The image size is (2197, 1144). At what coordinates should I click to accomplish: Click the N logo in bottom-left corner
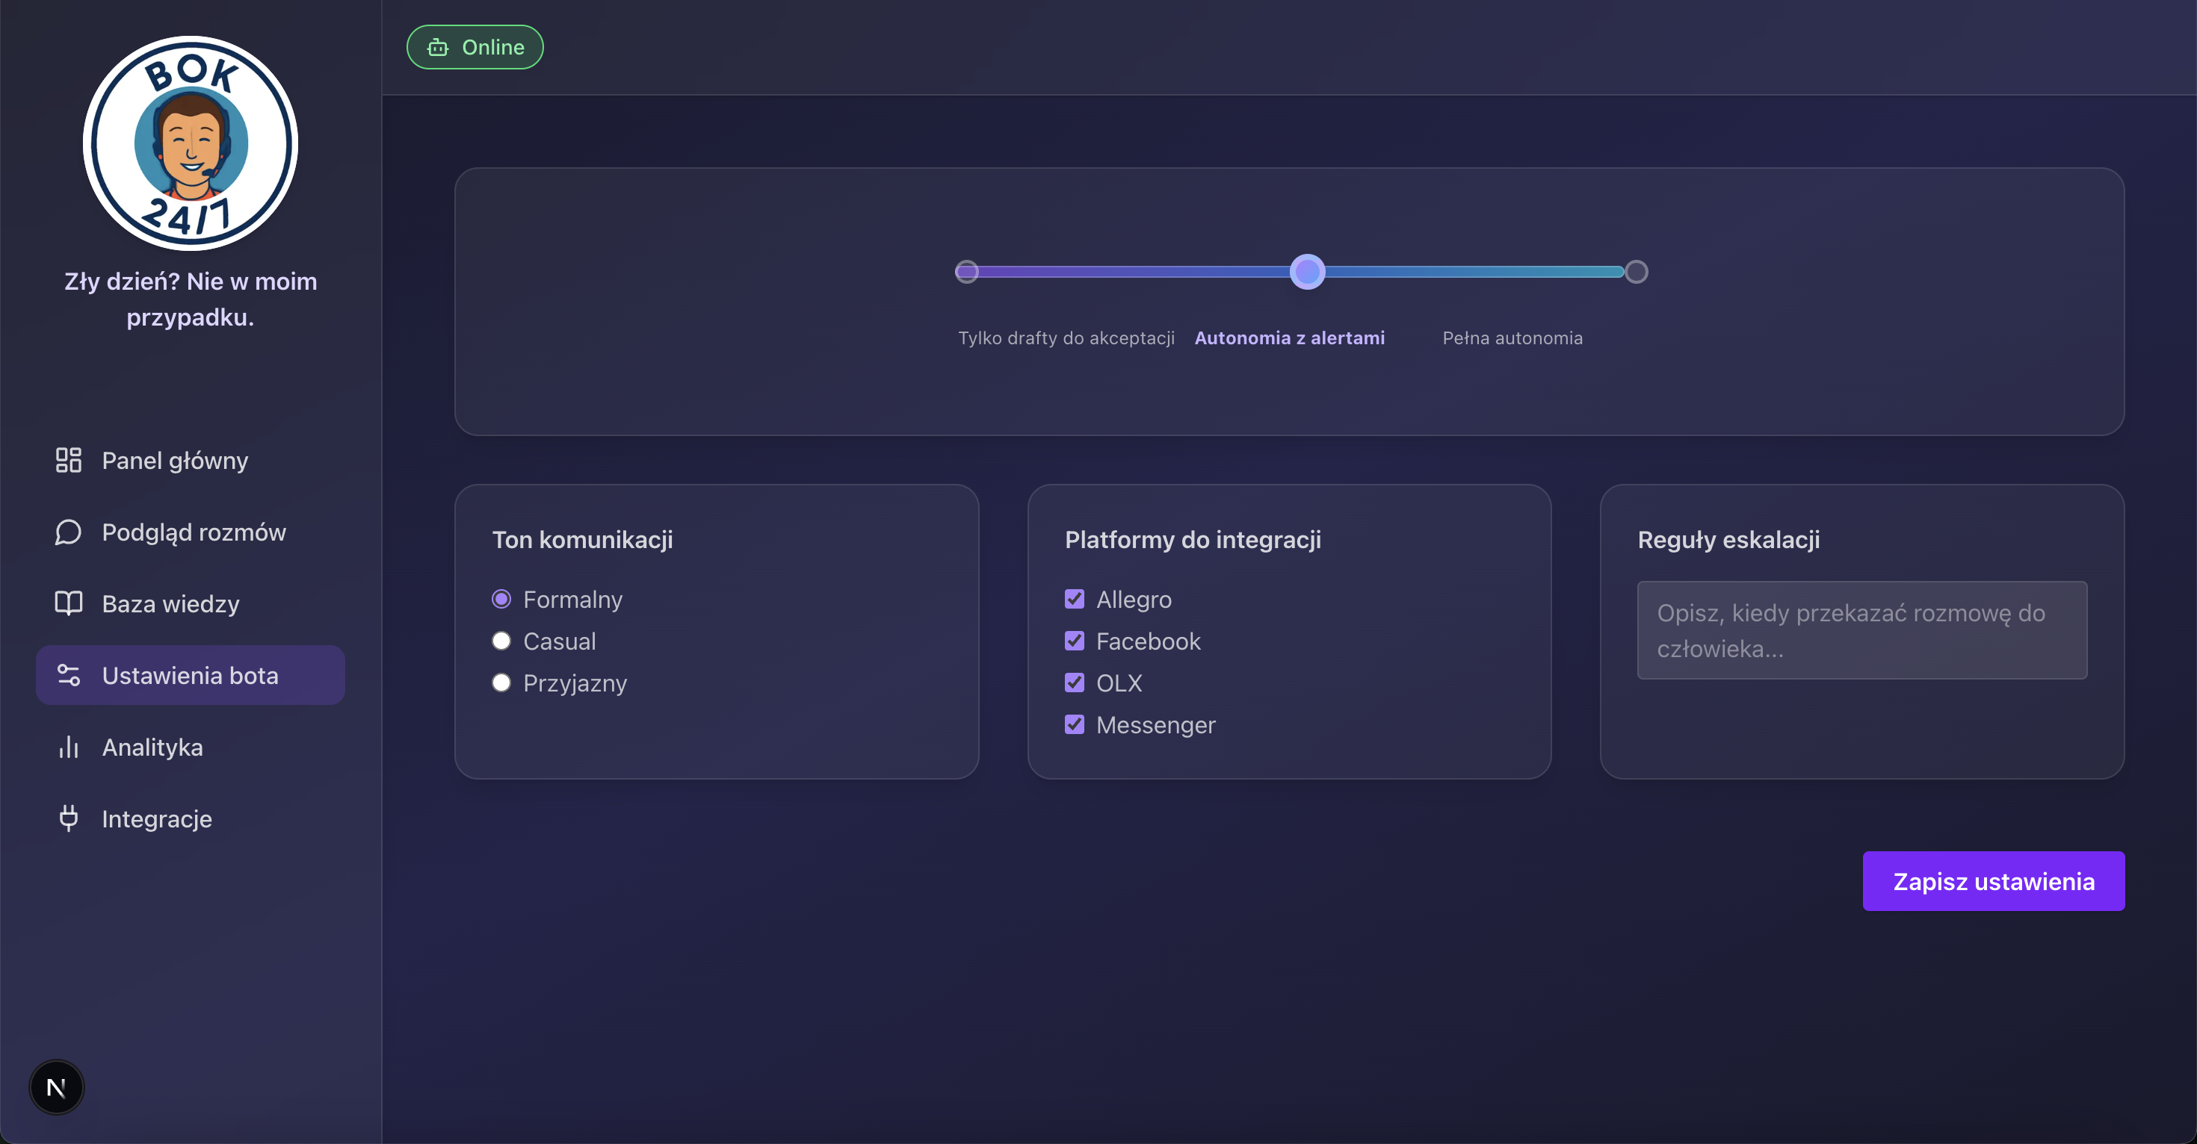coord(55,1087)
